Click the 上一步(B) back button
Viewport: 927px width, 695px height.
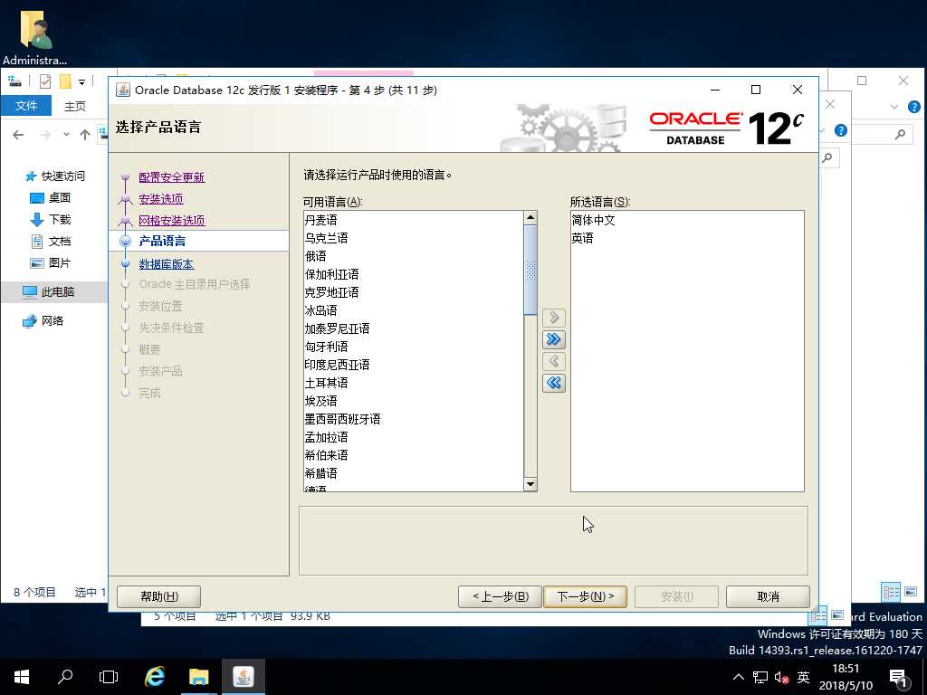(x=500, y=597)
